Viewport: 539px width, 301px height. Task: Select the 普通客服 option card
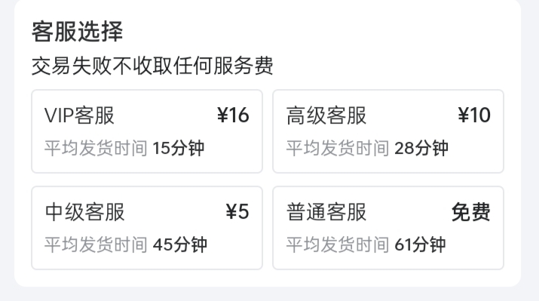388,228
